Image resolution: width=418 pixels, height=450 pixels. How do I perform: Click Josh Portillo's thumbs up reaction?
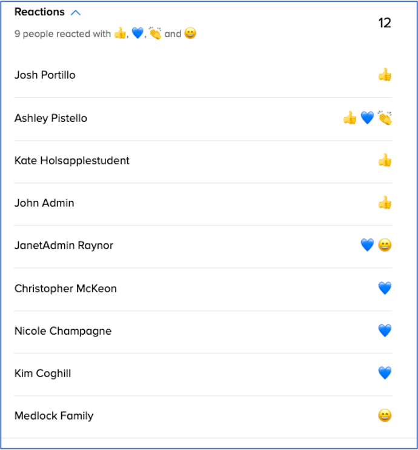tap(385, 75)
